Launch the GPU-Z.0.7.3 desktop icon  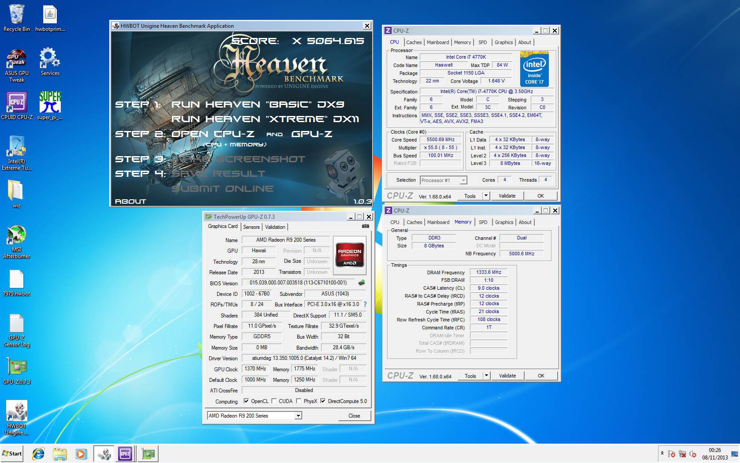point(17,370)
